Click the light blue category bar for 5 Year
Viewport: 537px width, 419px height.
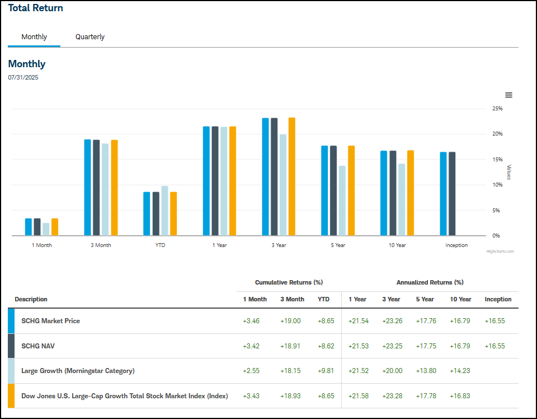342,201
